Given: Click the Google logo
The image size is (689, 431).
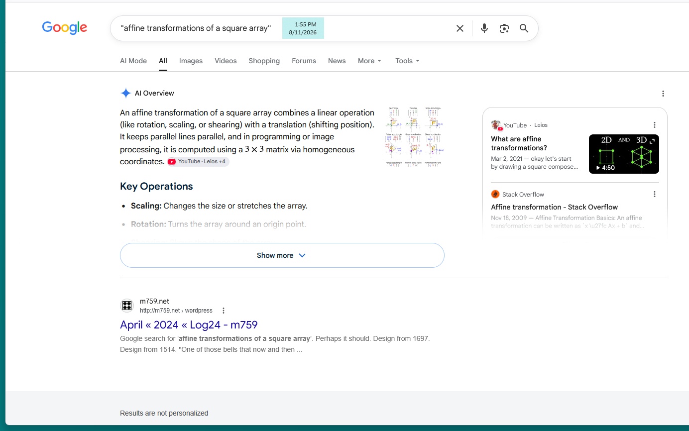Looking at the screenshot, I should [x=65, y=28].
